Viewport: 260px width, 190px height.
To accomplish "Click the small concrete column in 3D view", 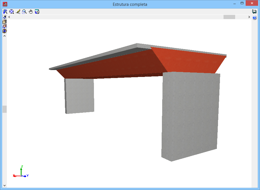I will (x=79, y=96).
